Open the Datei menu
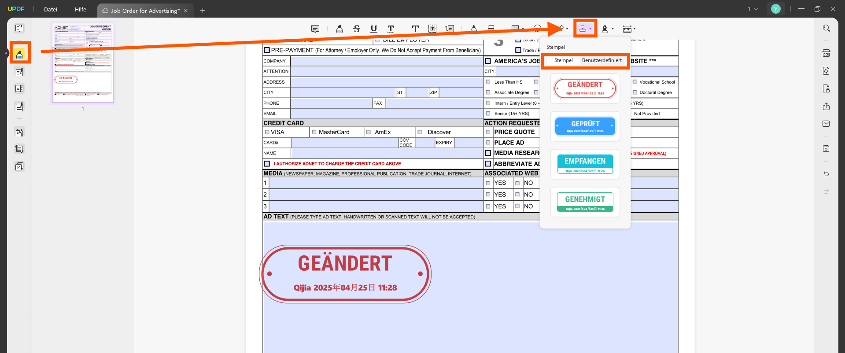 [51, 9]
